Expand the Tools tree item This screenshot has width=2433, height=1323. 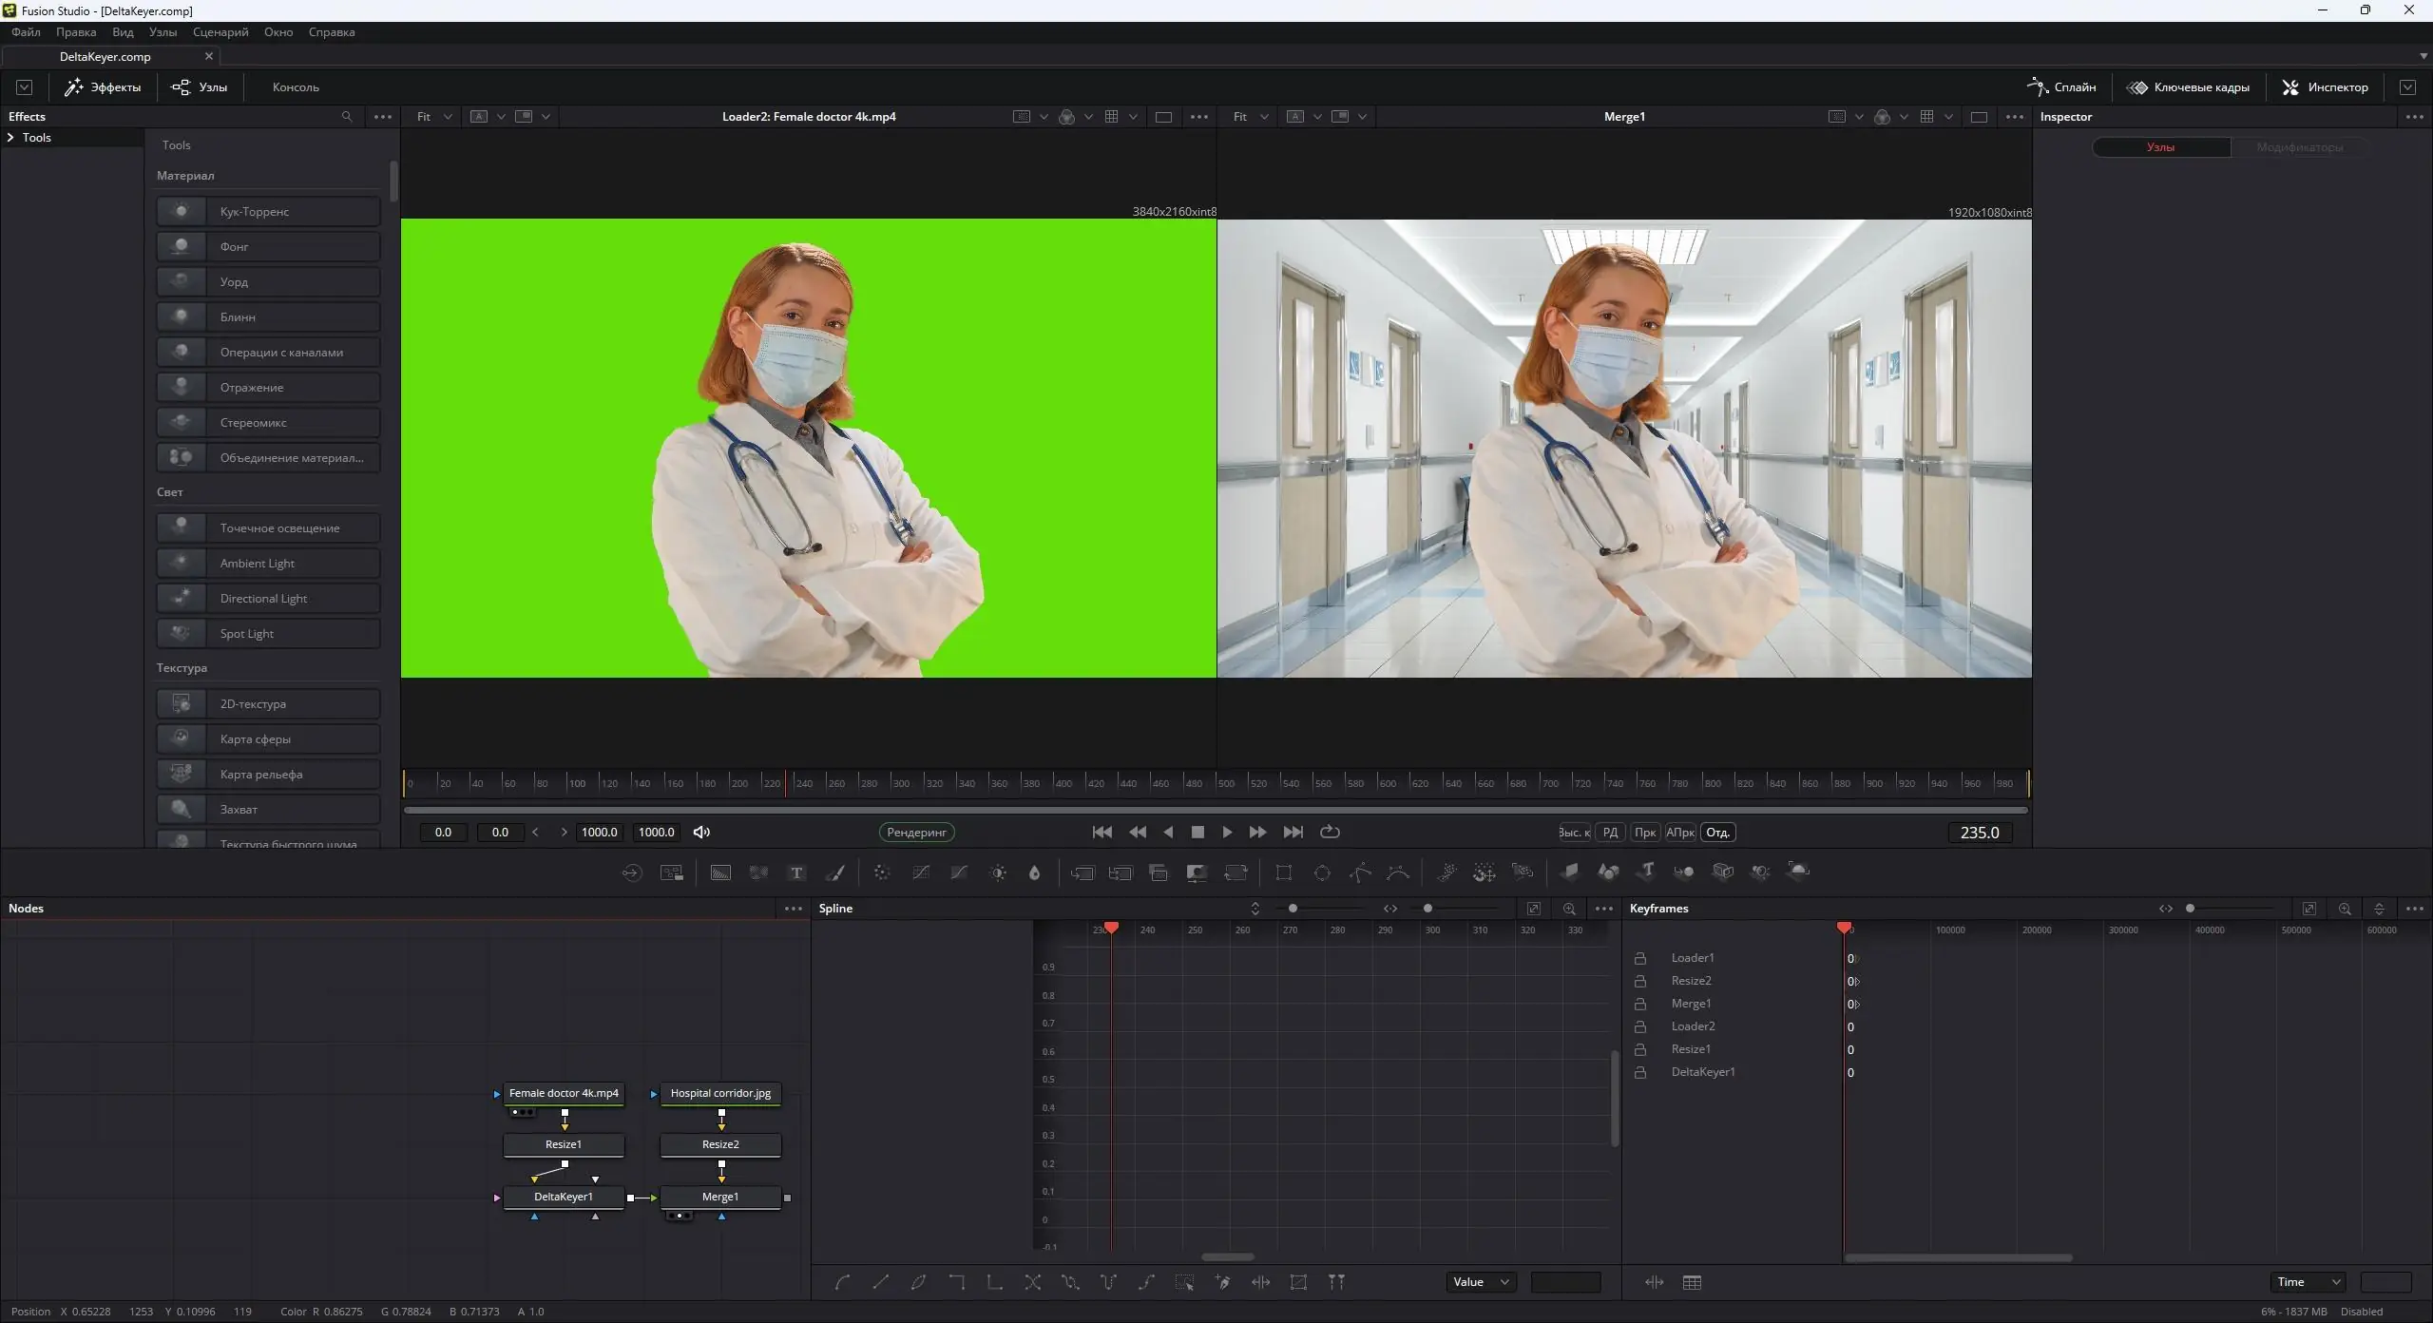[10, 138]
